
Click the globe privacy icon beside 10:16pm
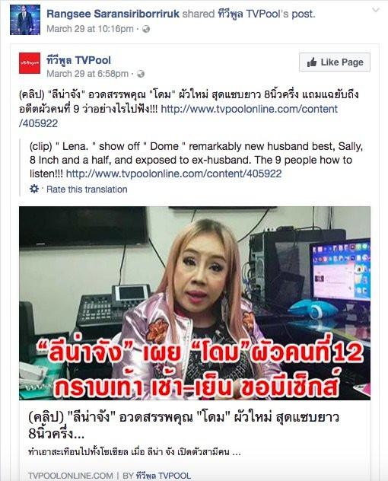[146, 29]
